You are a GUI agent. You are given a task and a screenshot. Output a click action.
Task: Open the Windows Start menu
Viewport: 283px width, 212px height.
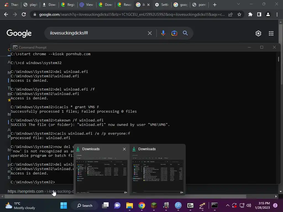64,205
